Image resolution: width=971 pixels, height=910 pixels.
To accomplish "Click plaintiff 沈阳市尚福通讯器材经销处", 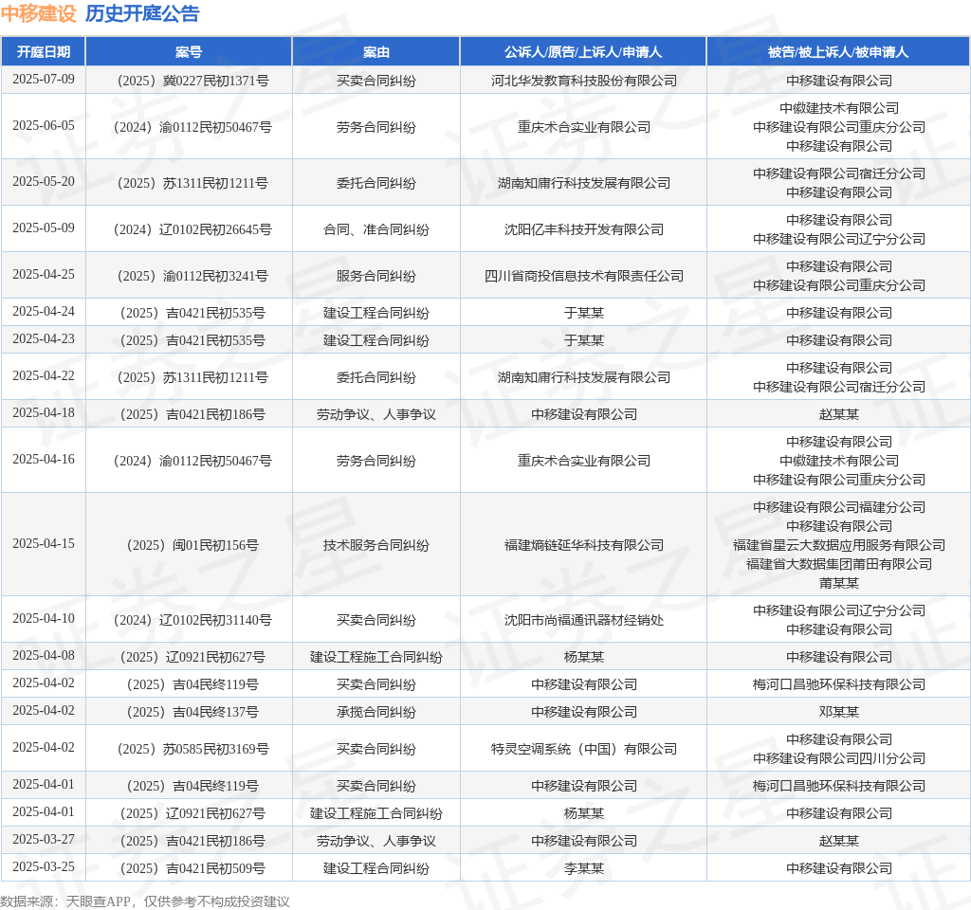I will [584, 620].
